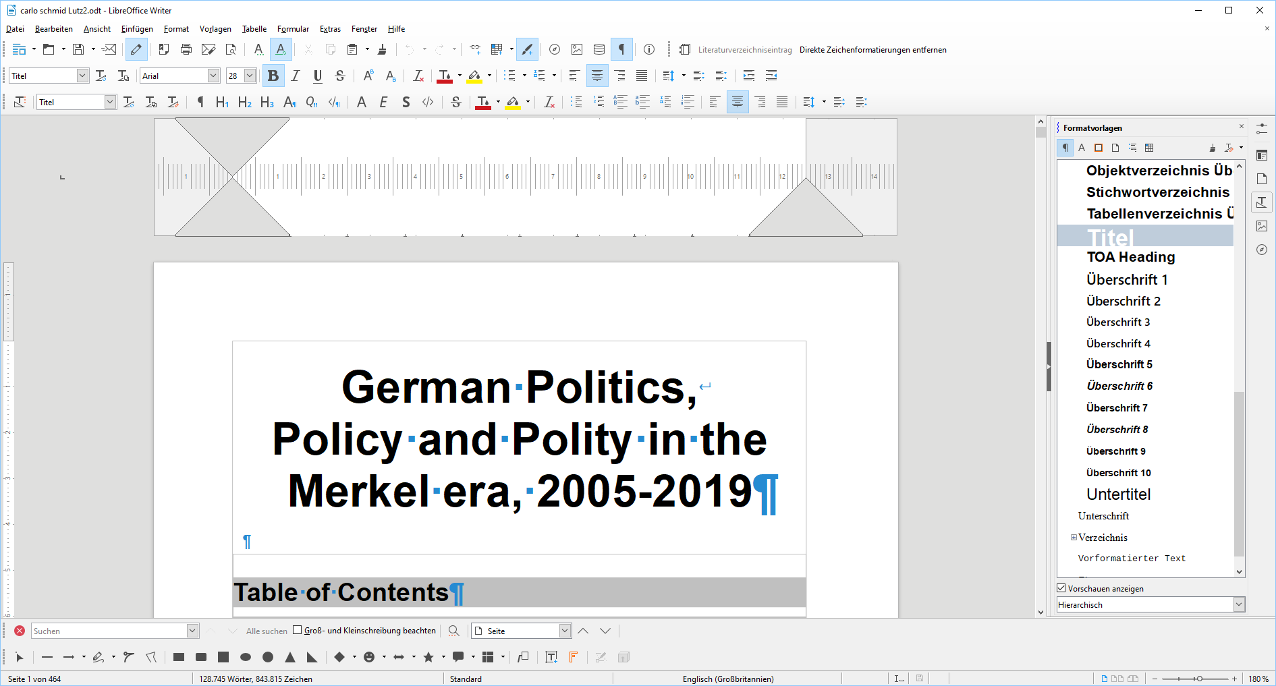Toggle underline formatting
Screen dimensions: 1276x686
click(x=318, y=76)
